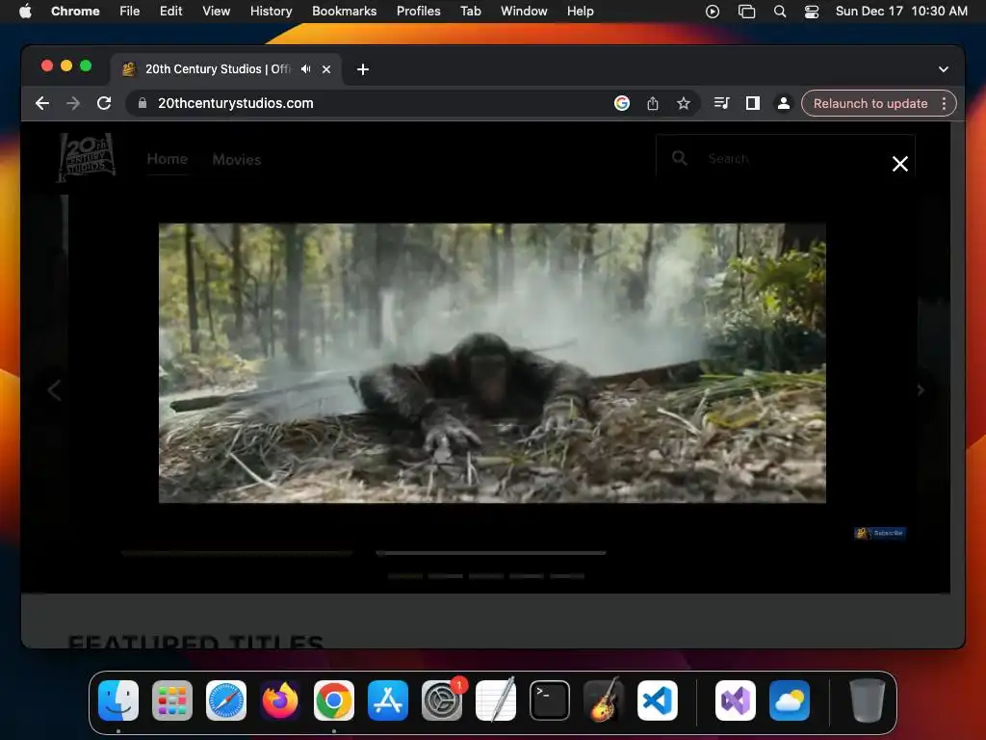Screen dimensions: 986x740
Task: Reload the page
Action: point(104,103)
